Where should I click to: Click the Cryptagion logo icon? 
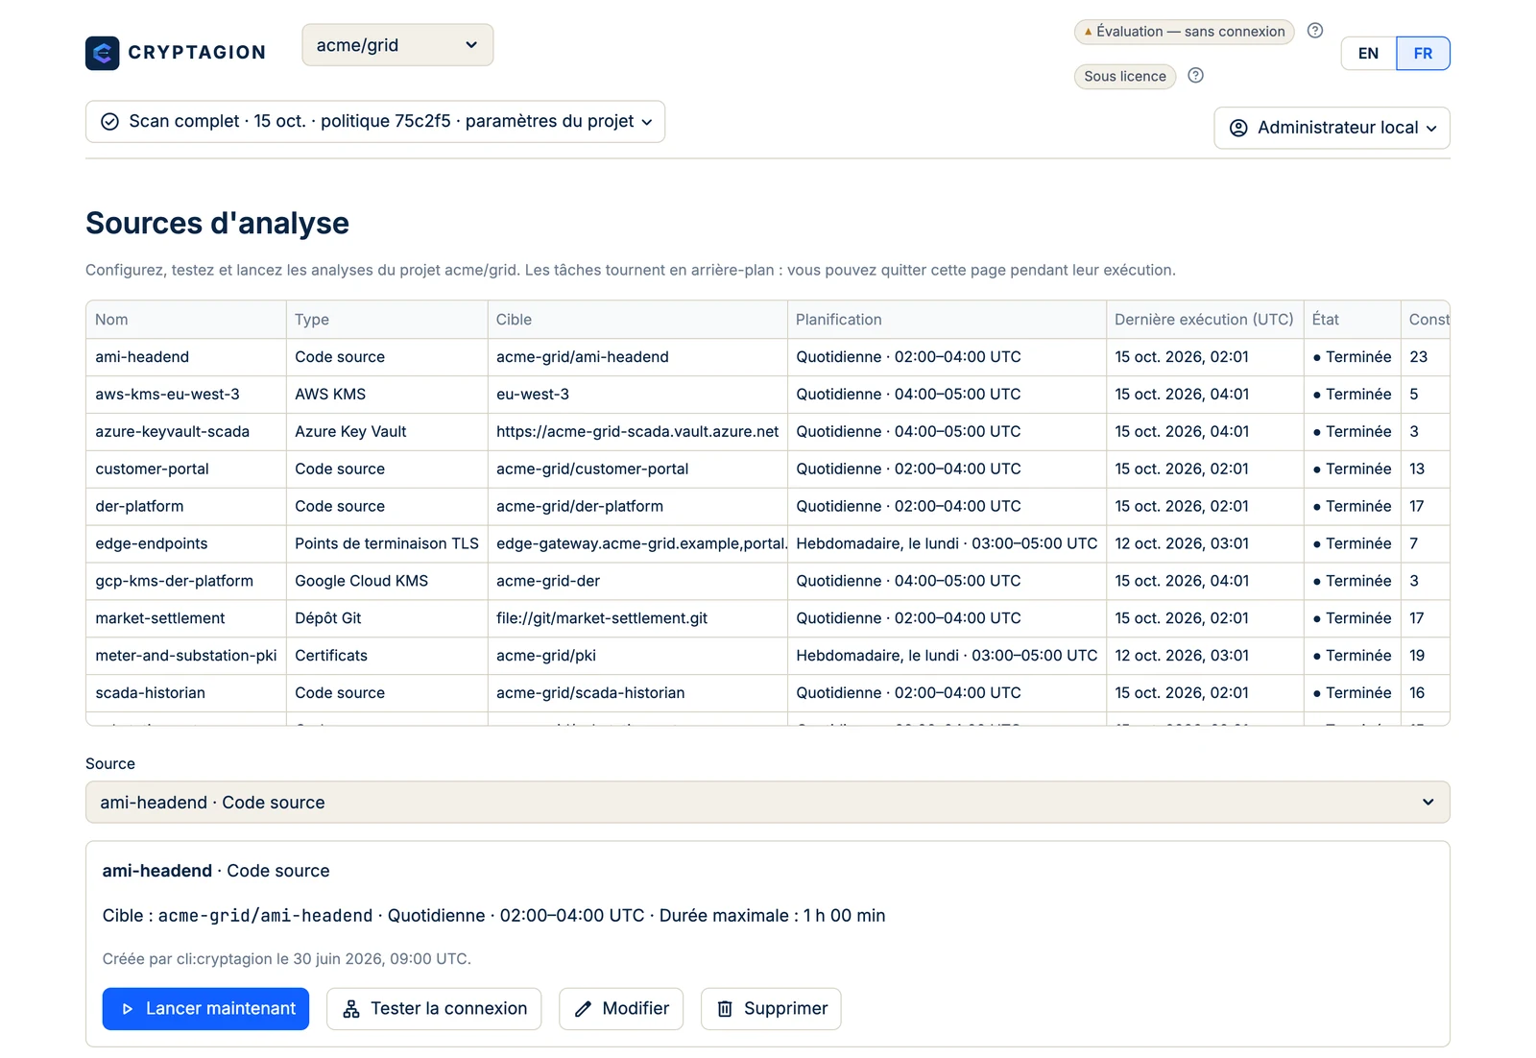coord(102,53)
